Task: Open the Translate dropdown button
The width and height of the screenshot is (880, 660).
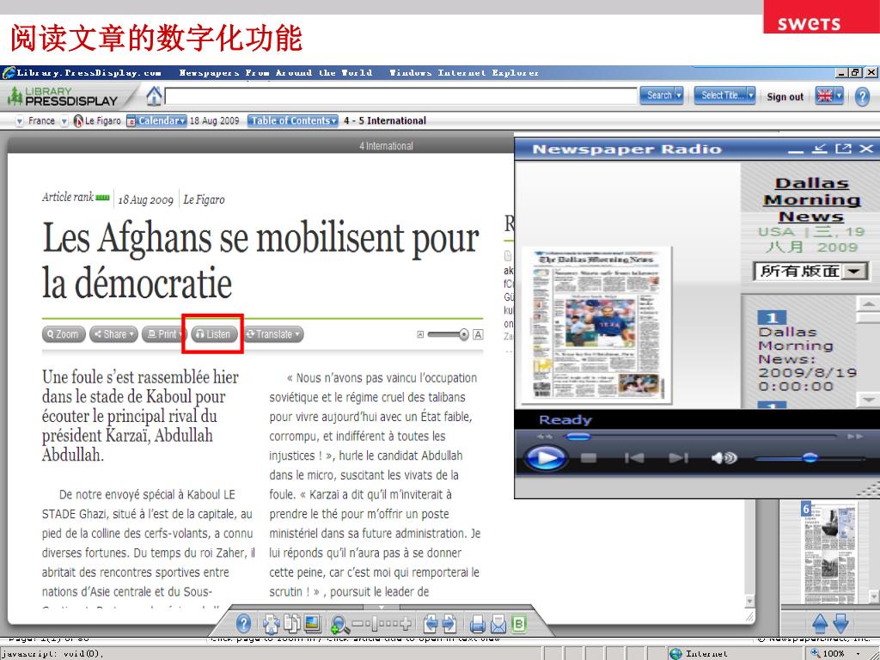Action: 274,334
